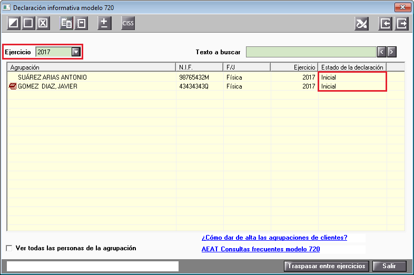414x275 pixels.
Task: Click the plus-minus toolbar icon
Action: (x=104, y=23)
